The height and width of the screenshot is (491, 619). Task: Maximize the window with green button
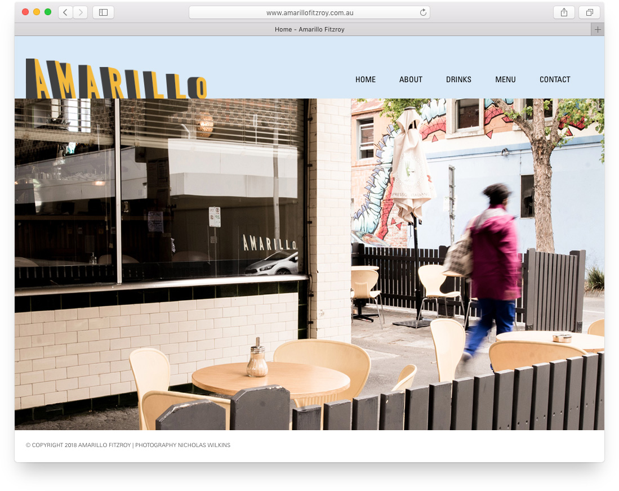(x=48, y=12)
